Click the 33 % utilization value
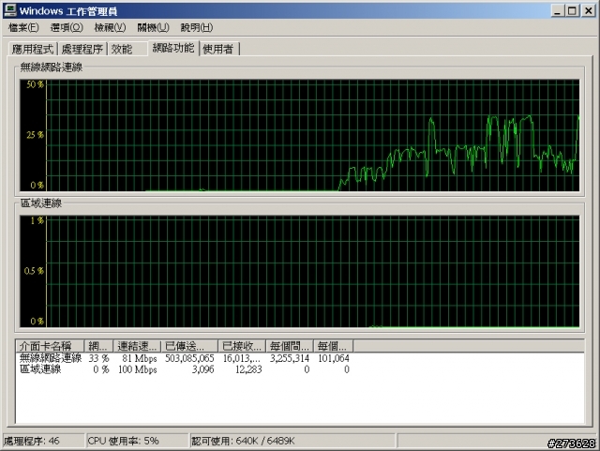This screenshot has width=600, height=451. click(x=98, y=358)
